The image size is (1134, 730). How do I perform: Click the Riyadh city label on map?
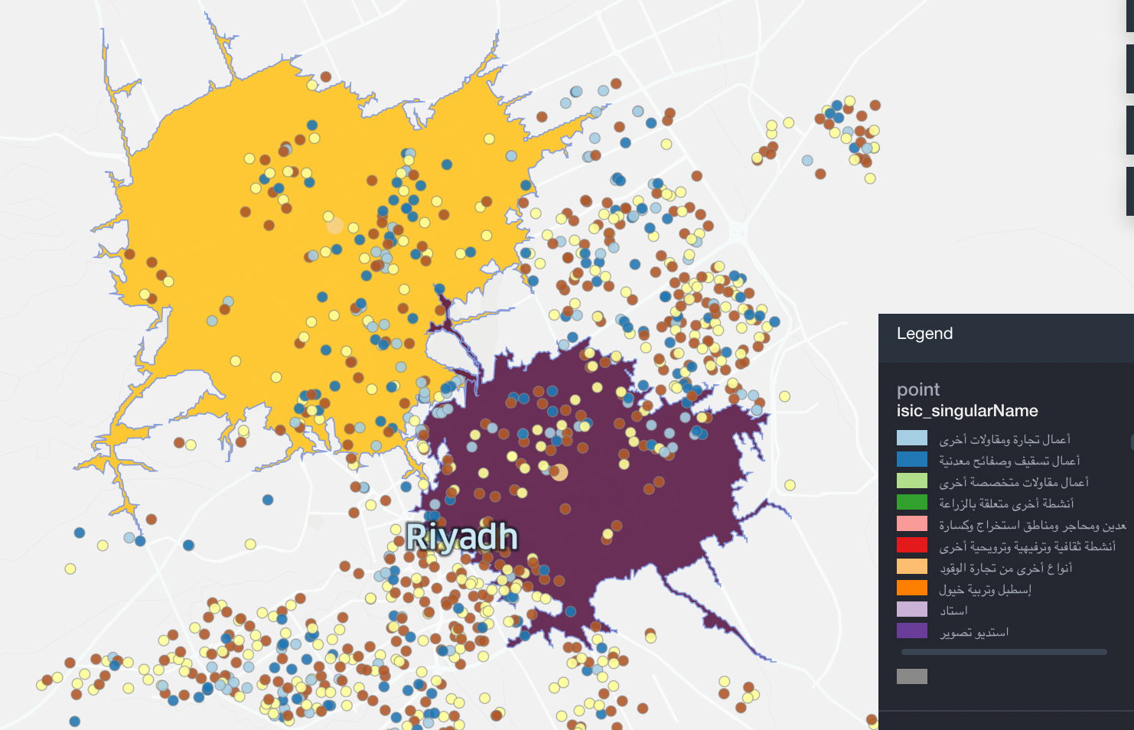461,537
